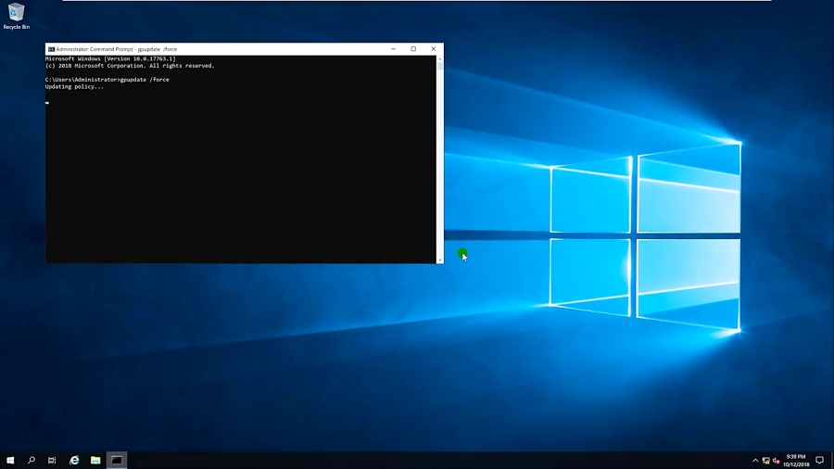Click the 'gpupdate /force' command line text
834x469 pixels.
(x=145, y=80)
